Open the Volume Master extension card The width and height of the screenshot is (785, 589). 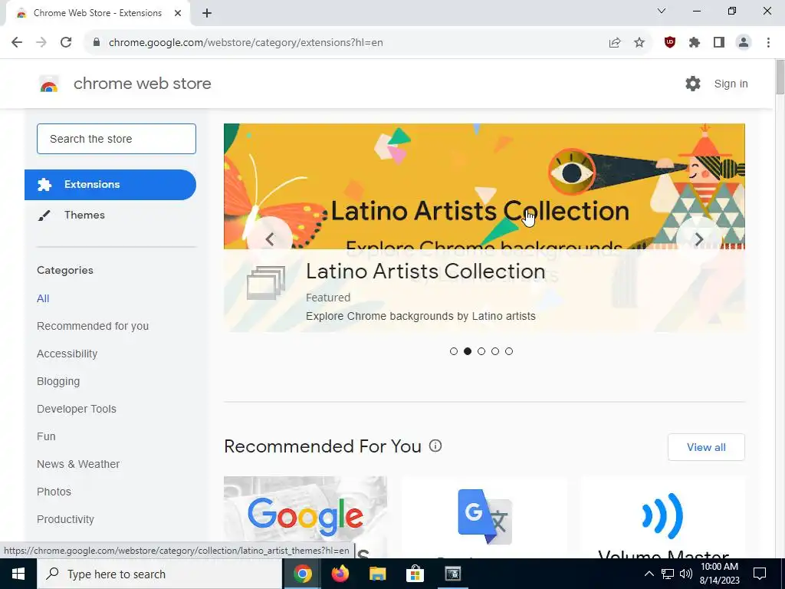click(663, 517)
